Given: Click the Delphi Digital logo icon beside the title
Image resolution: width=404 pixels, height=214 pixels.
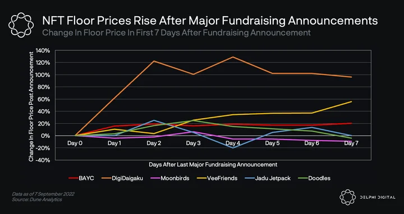Looking at the screenshot, I should coord(21,25).
